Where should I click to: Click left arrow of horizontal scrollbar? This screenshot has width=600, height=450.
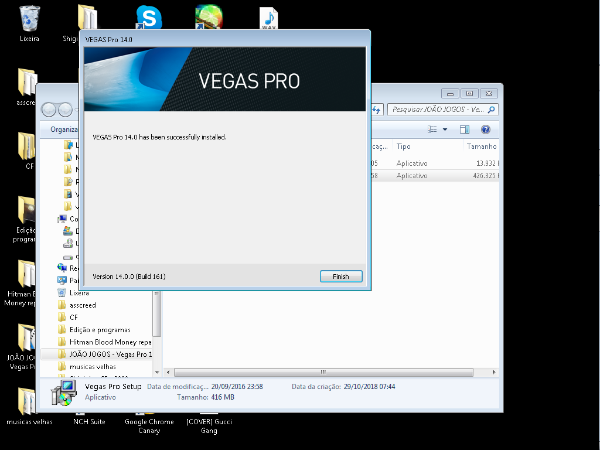pos(168,372)
